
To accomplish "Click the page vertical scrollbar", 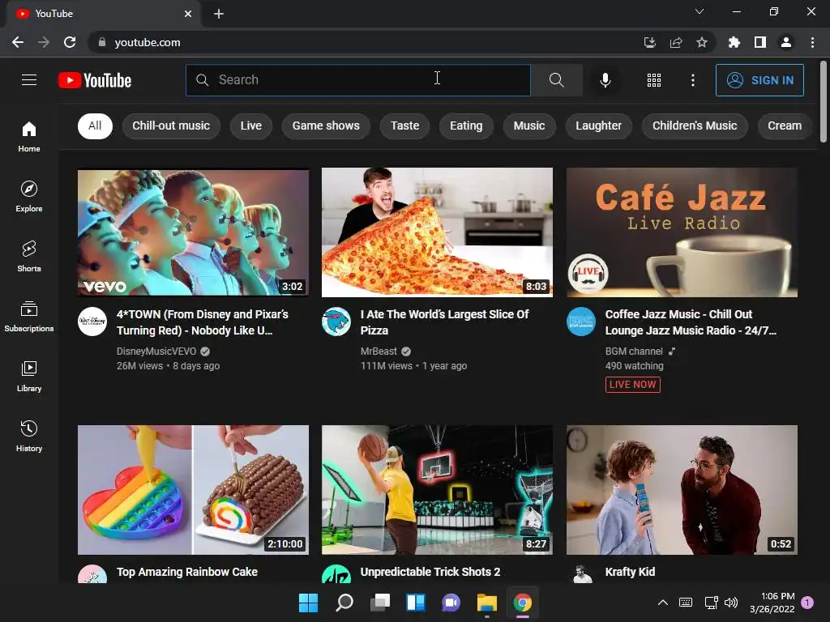I will tap(824, 101).
